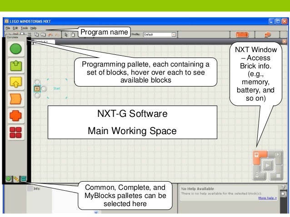Click the Paste toolbar icon
This screenshot has width=290, height=217.
pyautogui.click(x=43, y=34)
